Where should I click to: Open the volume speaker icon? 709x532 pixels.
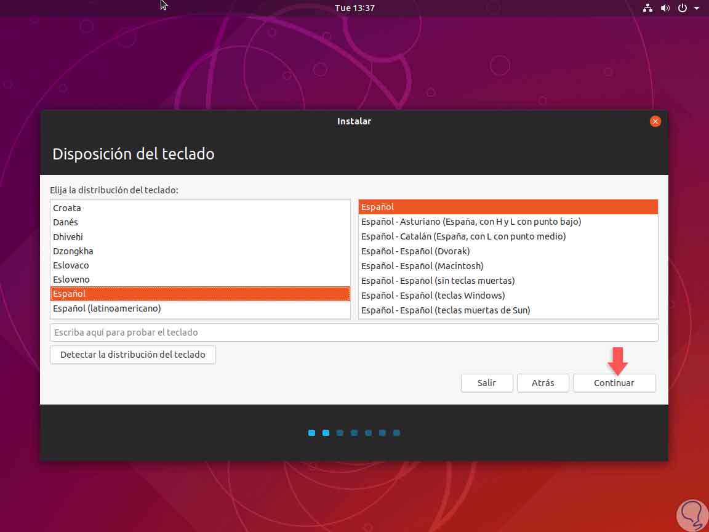click(665, 7)
